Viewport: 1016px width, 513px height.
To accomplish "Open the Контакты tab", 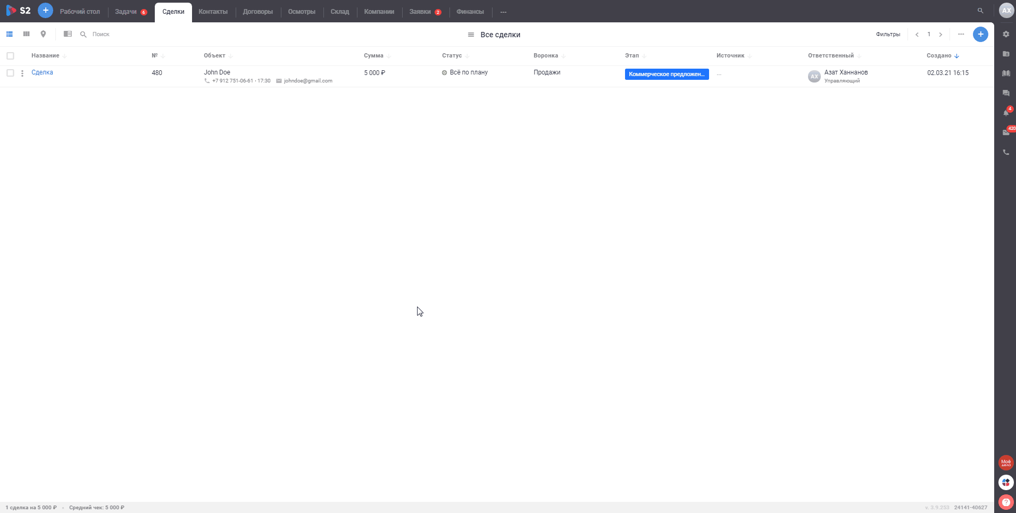I will (213, 12).
